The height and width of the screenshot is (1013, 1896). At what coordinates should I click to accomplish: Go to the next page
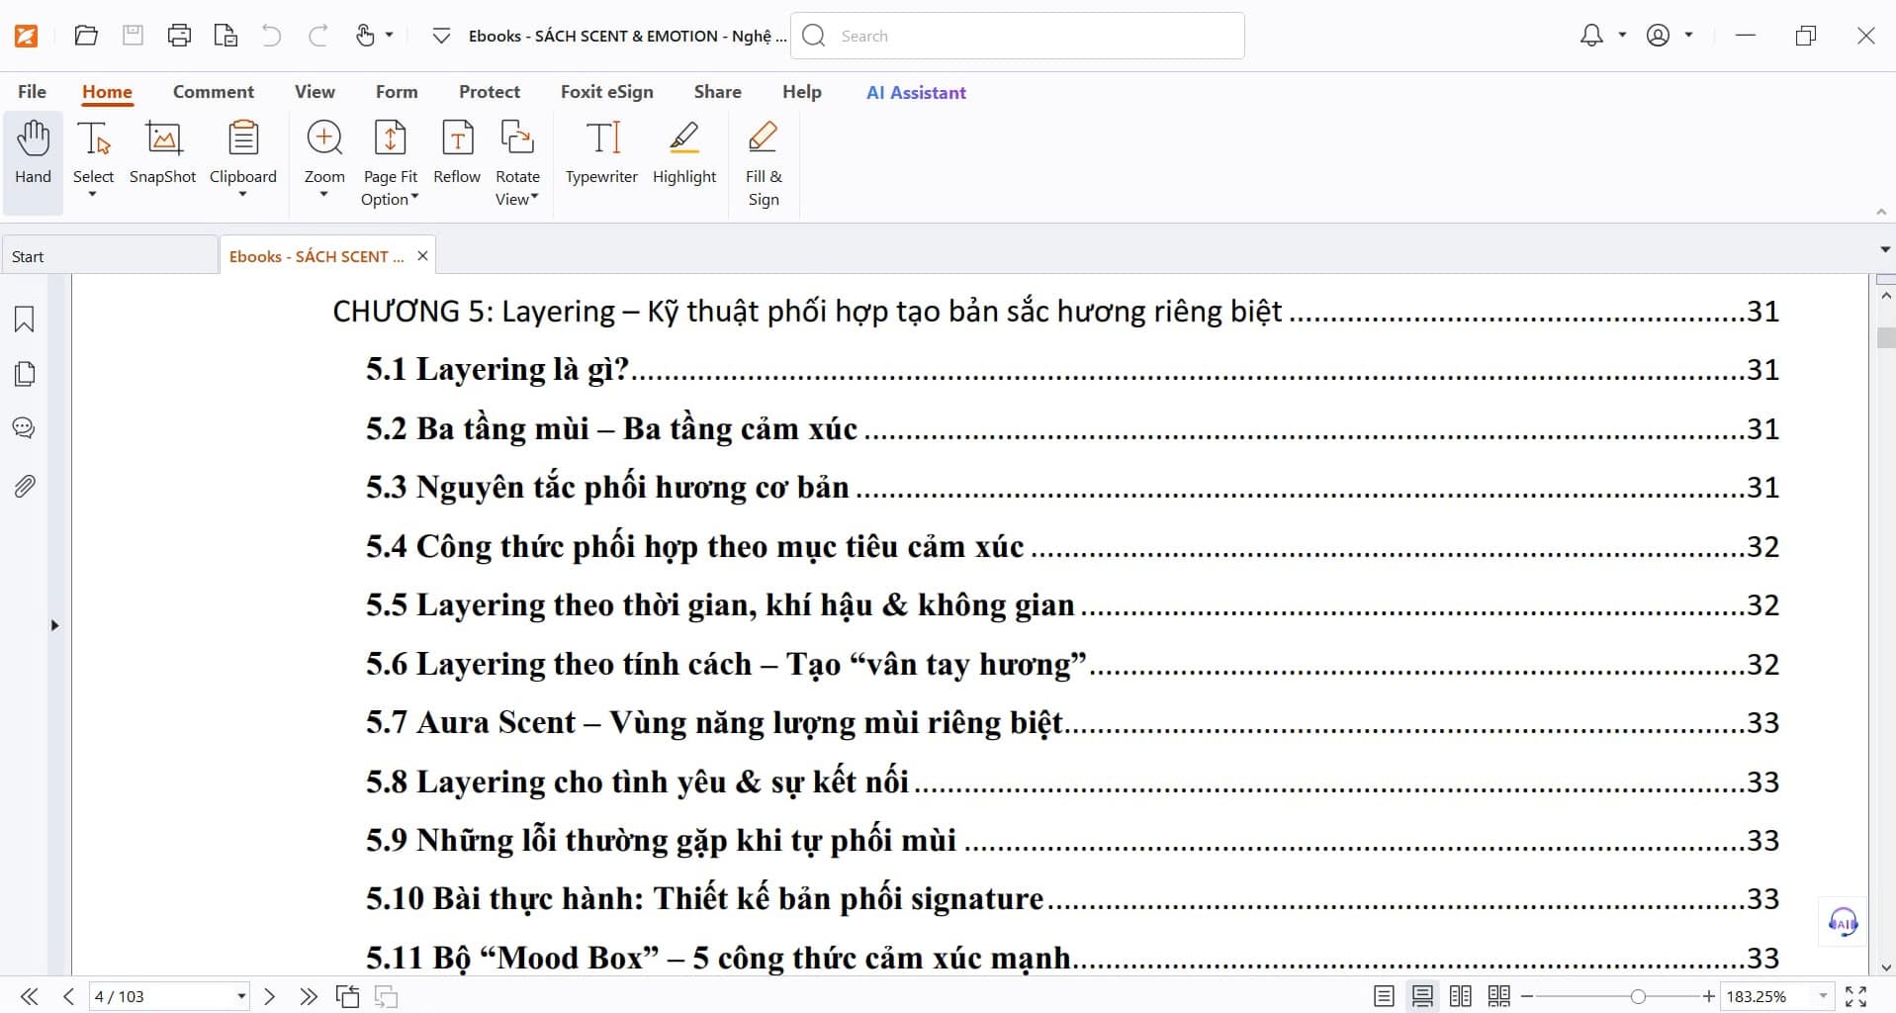tap(269, 996)
